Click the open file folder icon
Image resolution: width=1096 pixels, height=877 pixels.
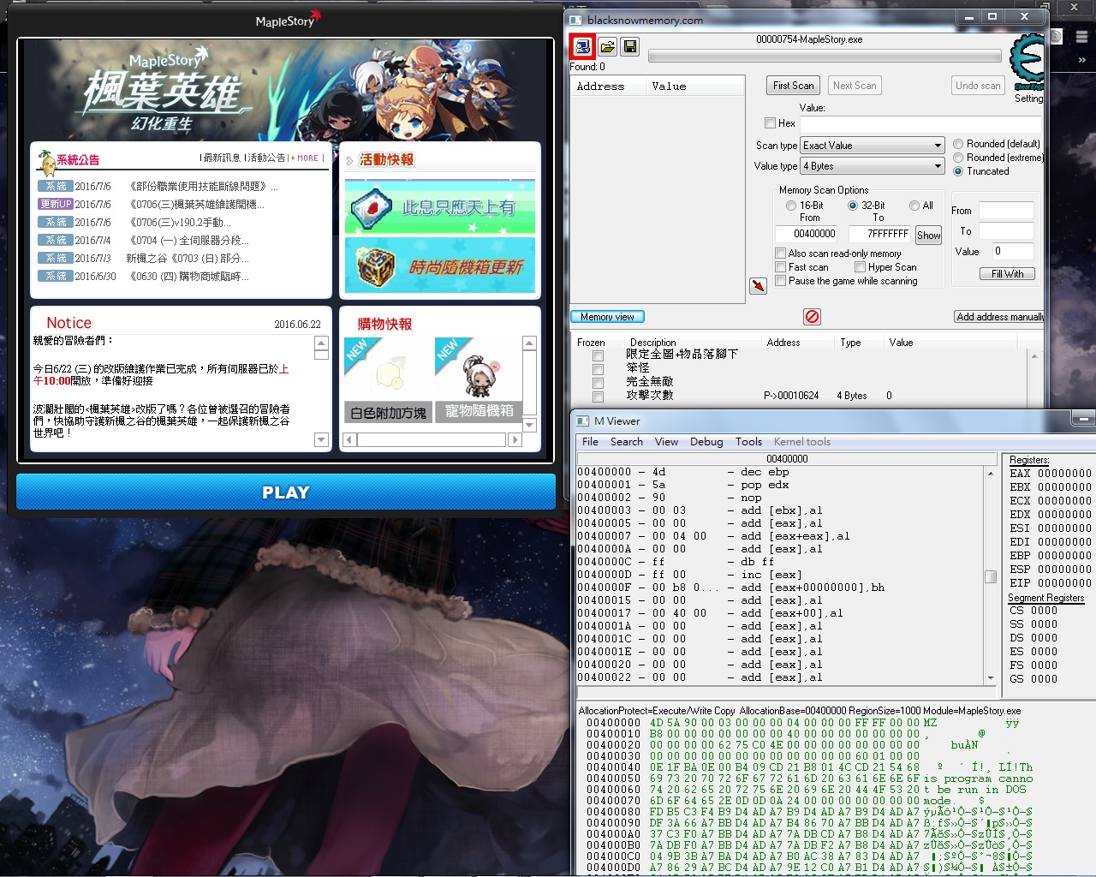click(x=607, y=46)
